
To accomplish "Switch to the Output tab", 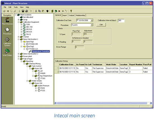I will (x=71, y=15).
